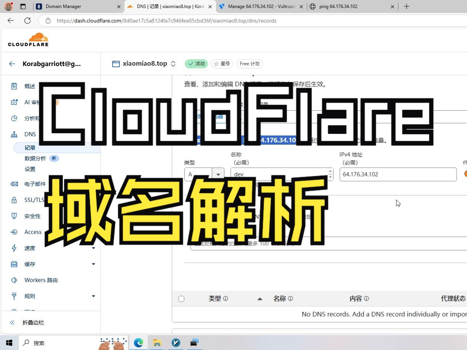Click the 名称 column info icon
467x350 pixels.
(x=290, y=298)
